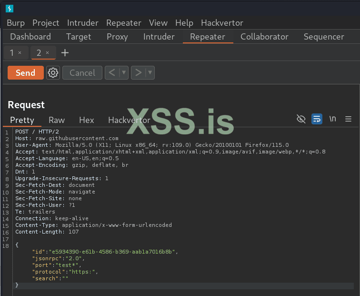The height and width of the screenshot is (296, 360).
Task: Toggle show newline \n characters
Action: [x=333, y=119]
